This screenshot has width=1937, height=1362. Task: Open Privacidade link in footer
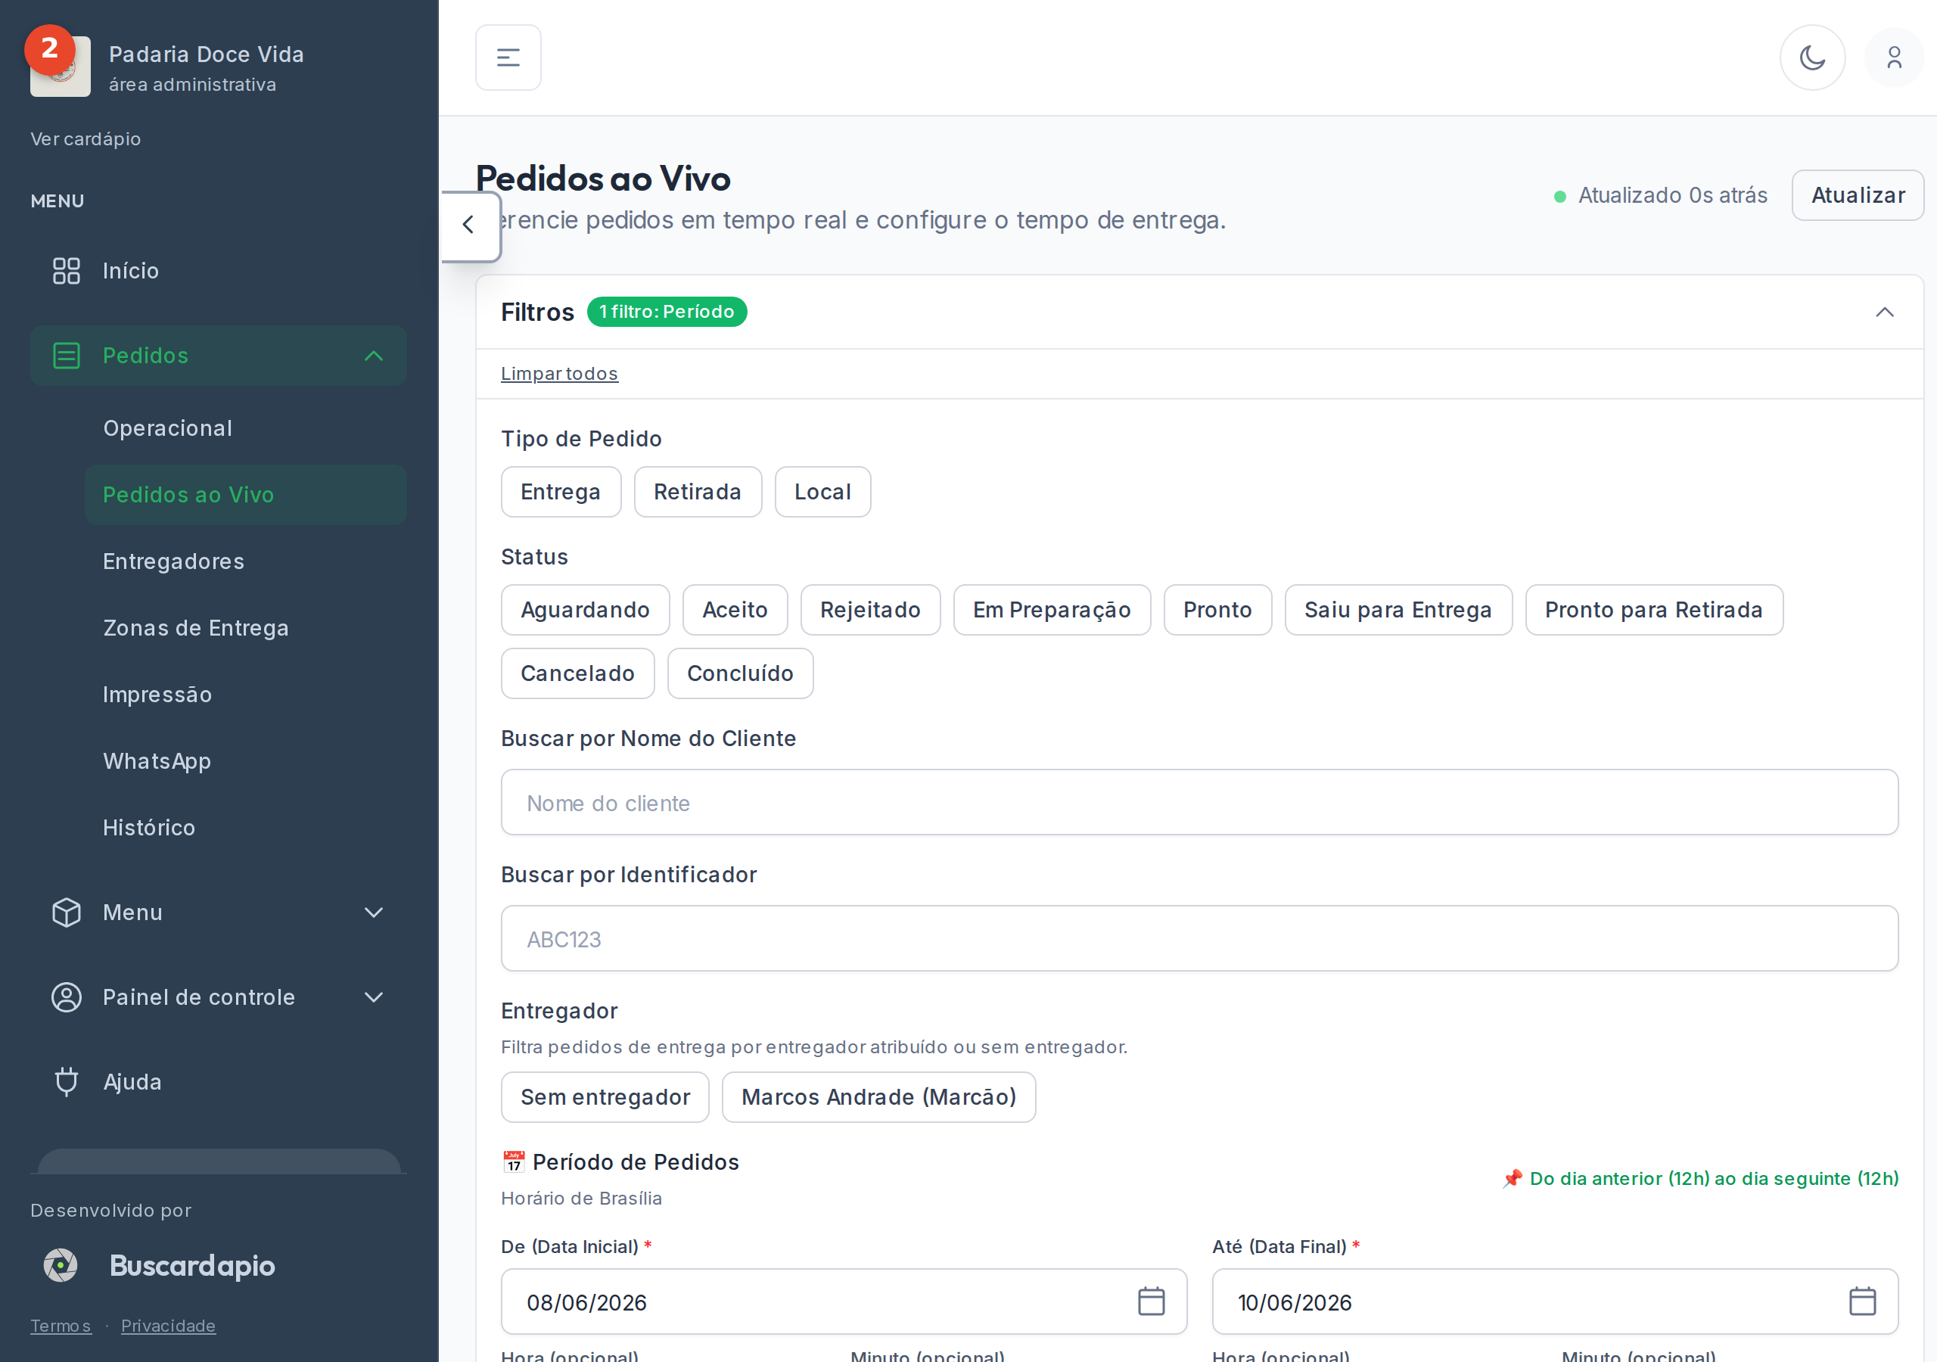(168, 1326)
